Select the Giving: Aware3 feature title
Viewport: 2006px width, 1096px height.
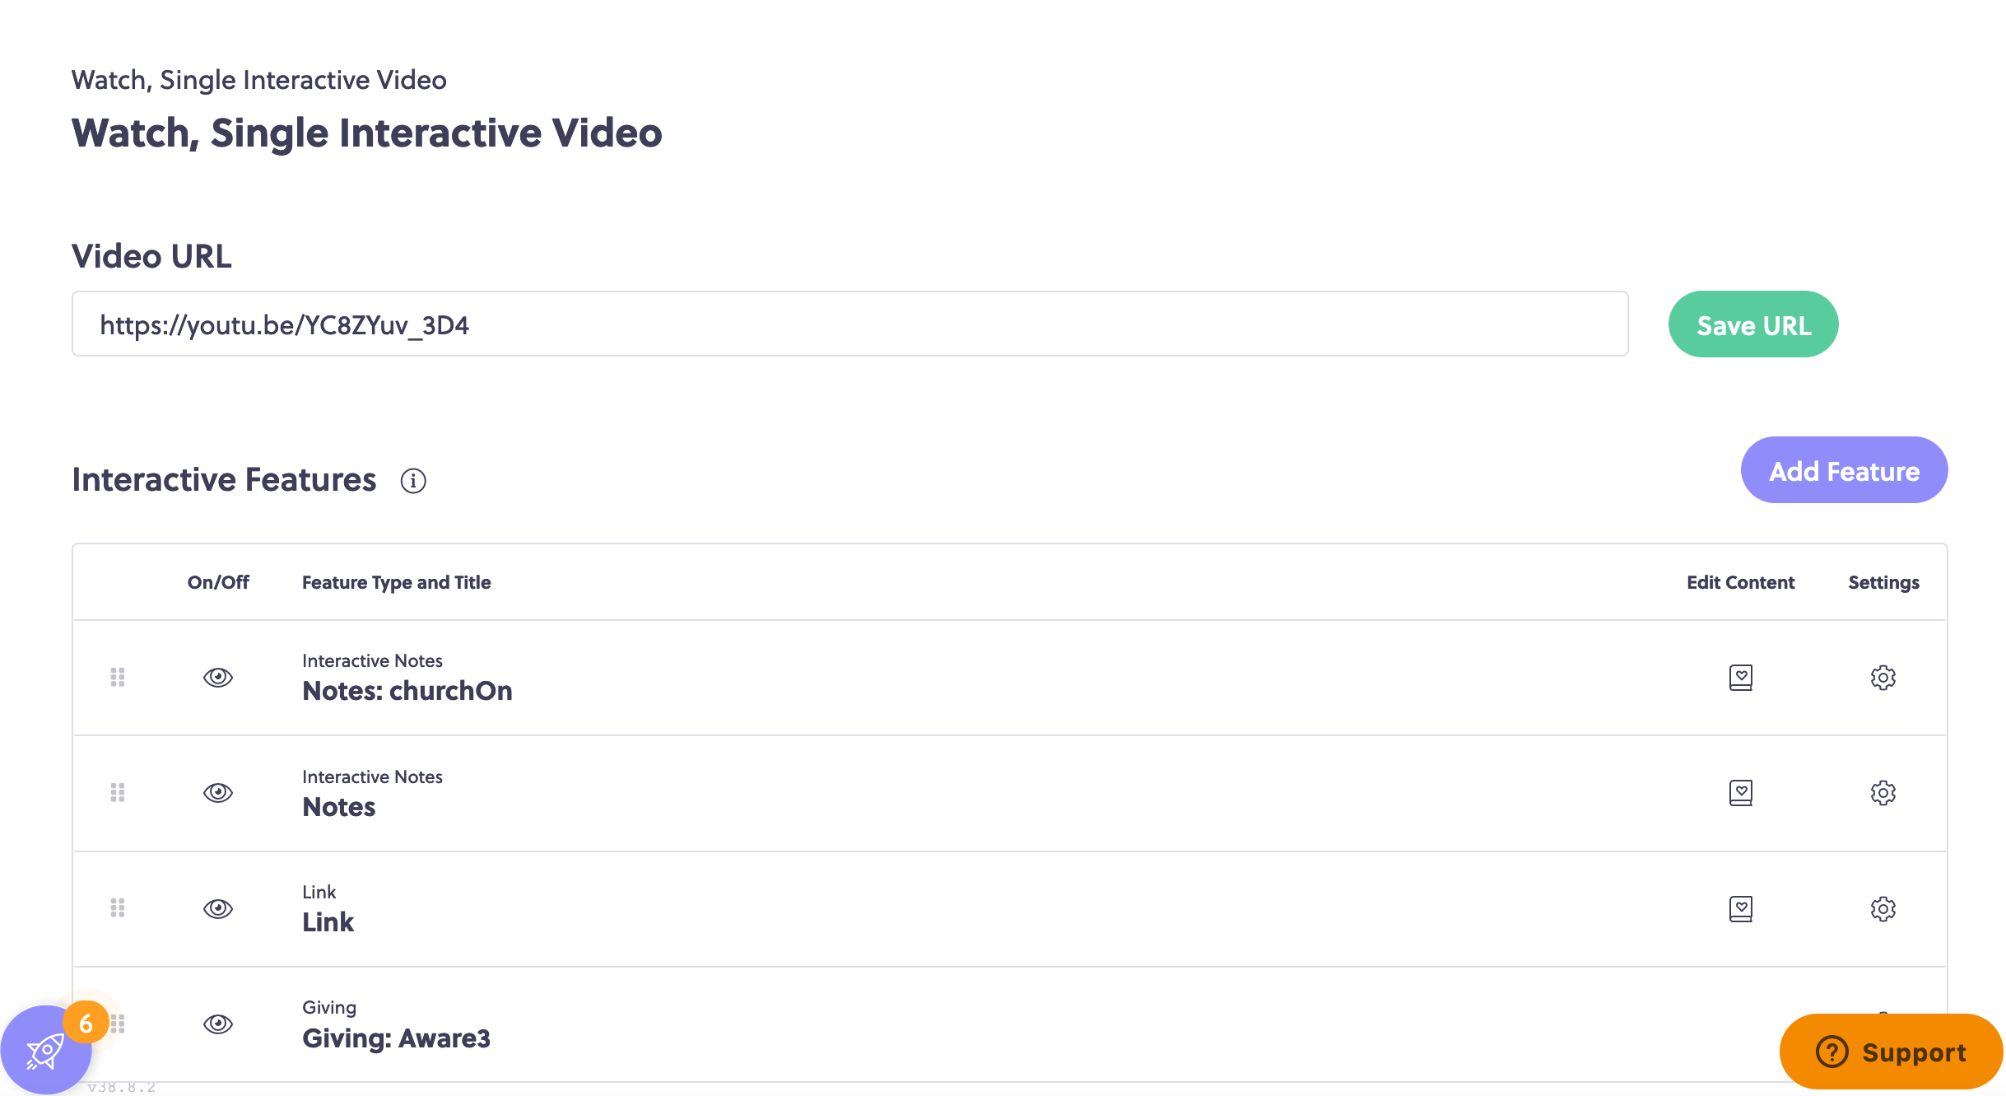click(396, 1038)
